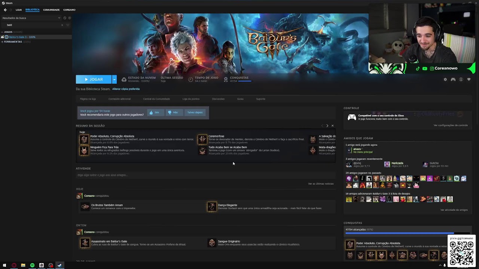Click alvaro's friend avatar
Viewport: 479px width, 269px height.
point(350,151)
